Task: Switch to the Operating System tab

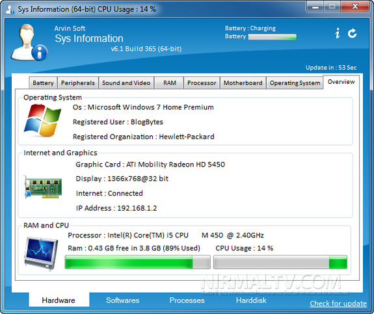Action: (x=295, y=83)
